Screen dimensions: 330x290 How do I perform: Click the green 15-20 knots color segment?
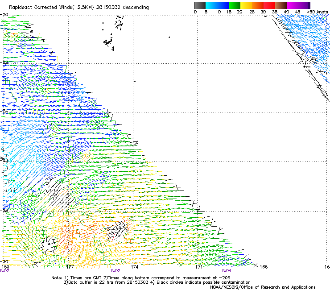(x=235, y=5)
